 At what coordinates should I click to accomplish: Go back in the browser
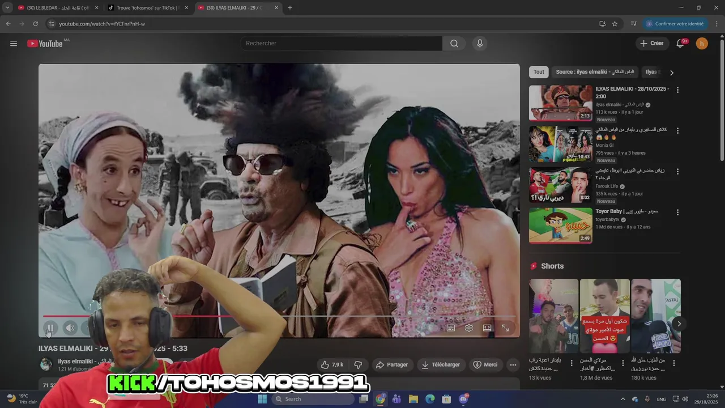(x=8, y=24)
